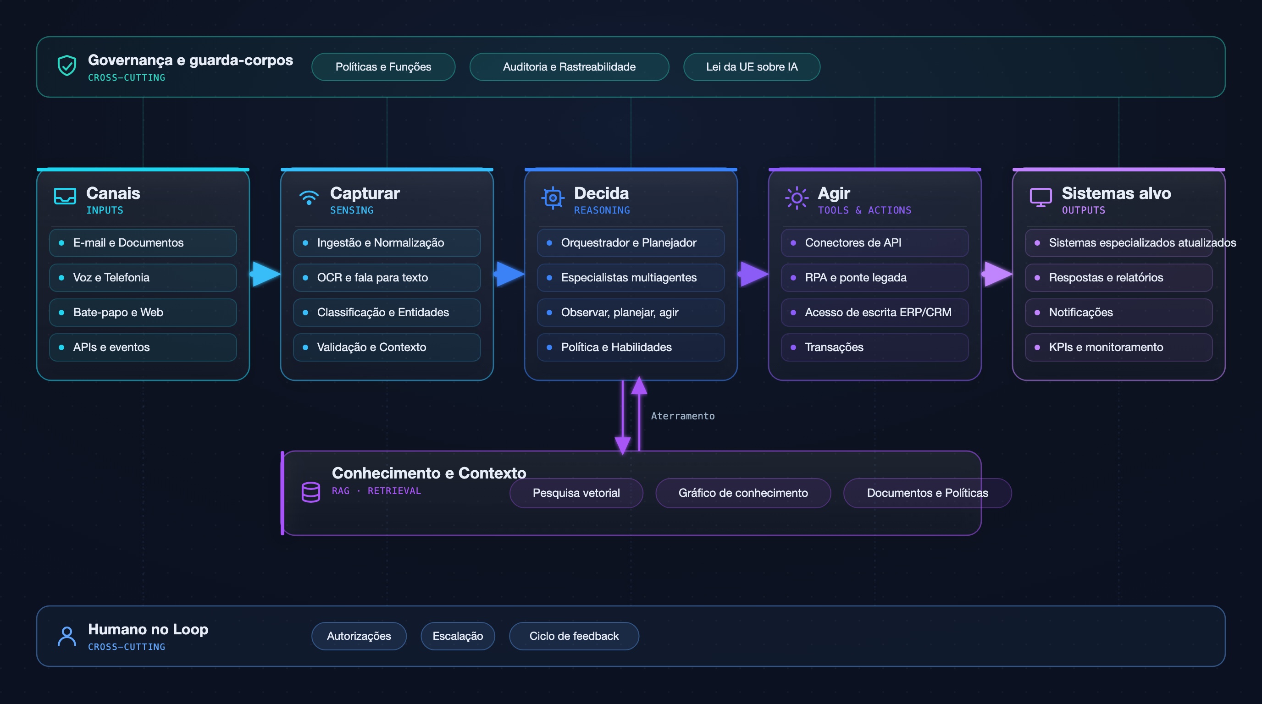Click the sun-shaped icon beside Agir
The height and width of the screenshot is (704, 1262).
tap(797, 198)
